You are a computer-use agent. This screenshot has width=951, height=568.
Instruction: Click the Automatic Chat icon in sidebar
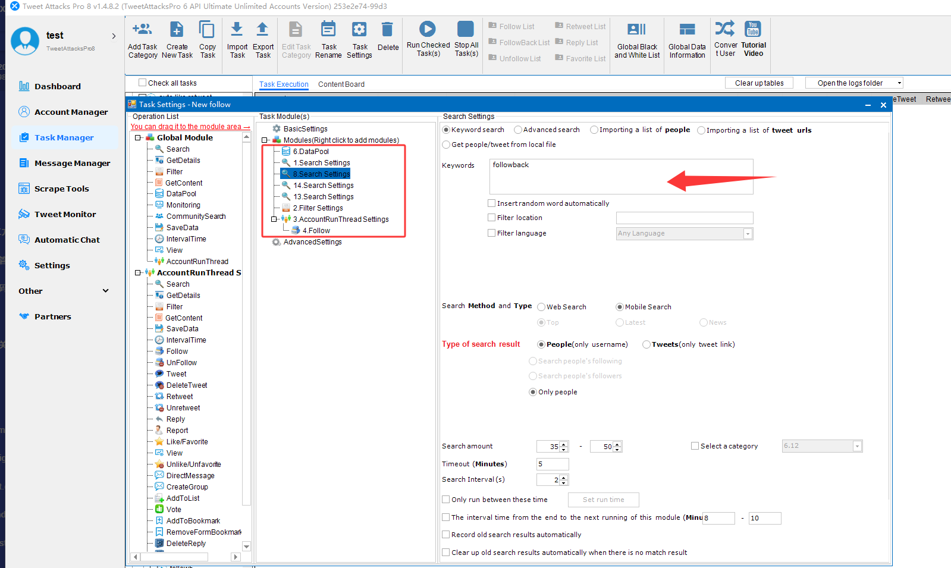tap(24, 240)
